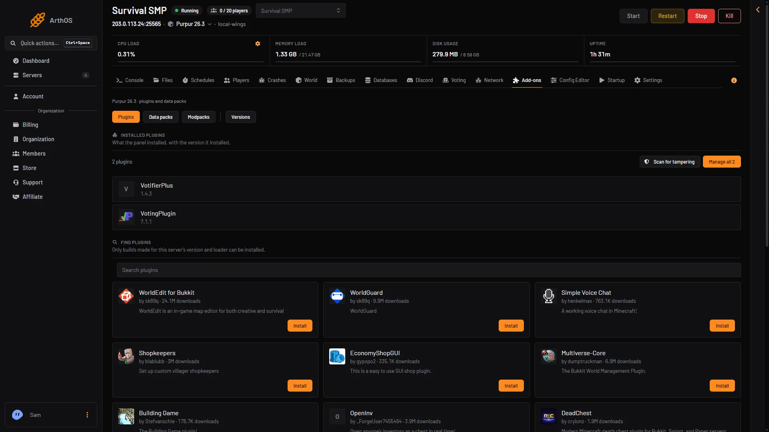This screenshot has width=769, height=432.
Task: Open the Files tab
Action: coord(163,80)
